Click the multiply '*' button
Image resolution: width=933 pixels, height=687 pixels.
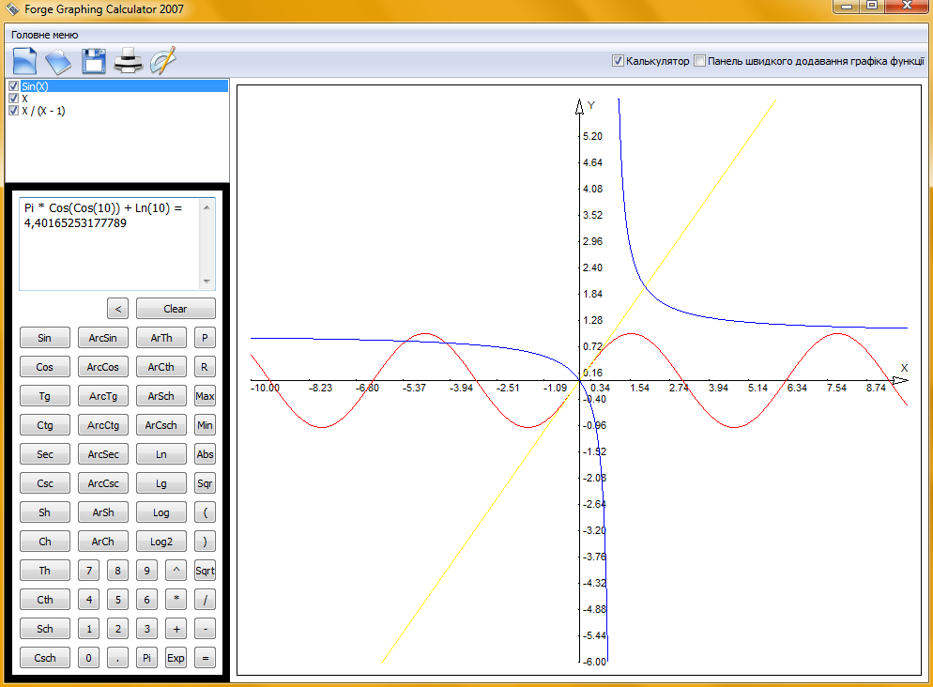coord(176,600)
